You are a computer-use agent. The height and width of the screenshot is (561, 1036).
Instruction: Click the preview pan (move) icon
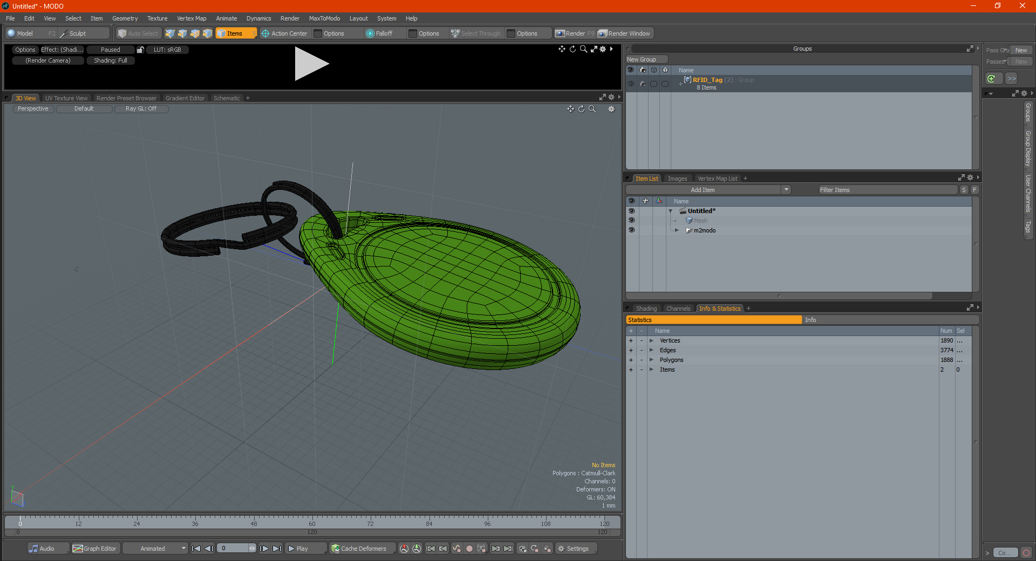click(562, 49)
